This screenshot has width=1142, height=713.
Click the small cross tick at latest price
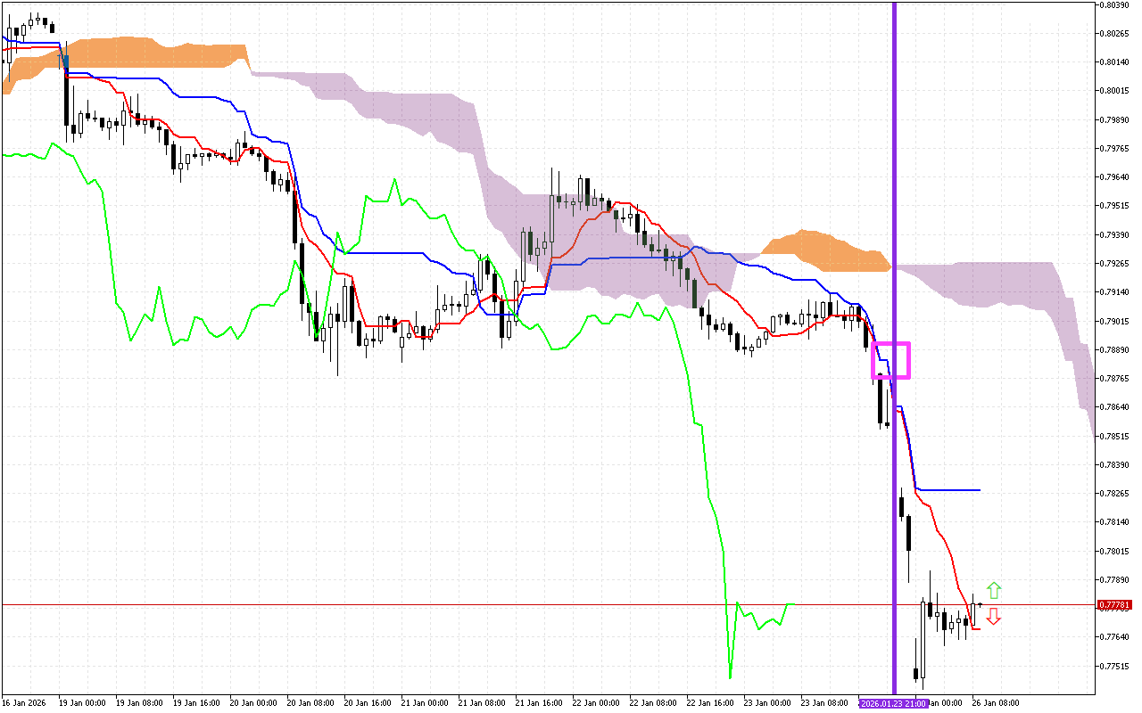pyautogui.click(x=981, y=604)
